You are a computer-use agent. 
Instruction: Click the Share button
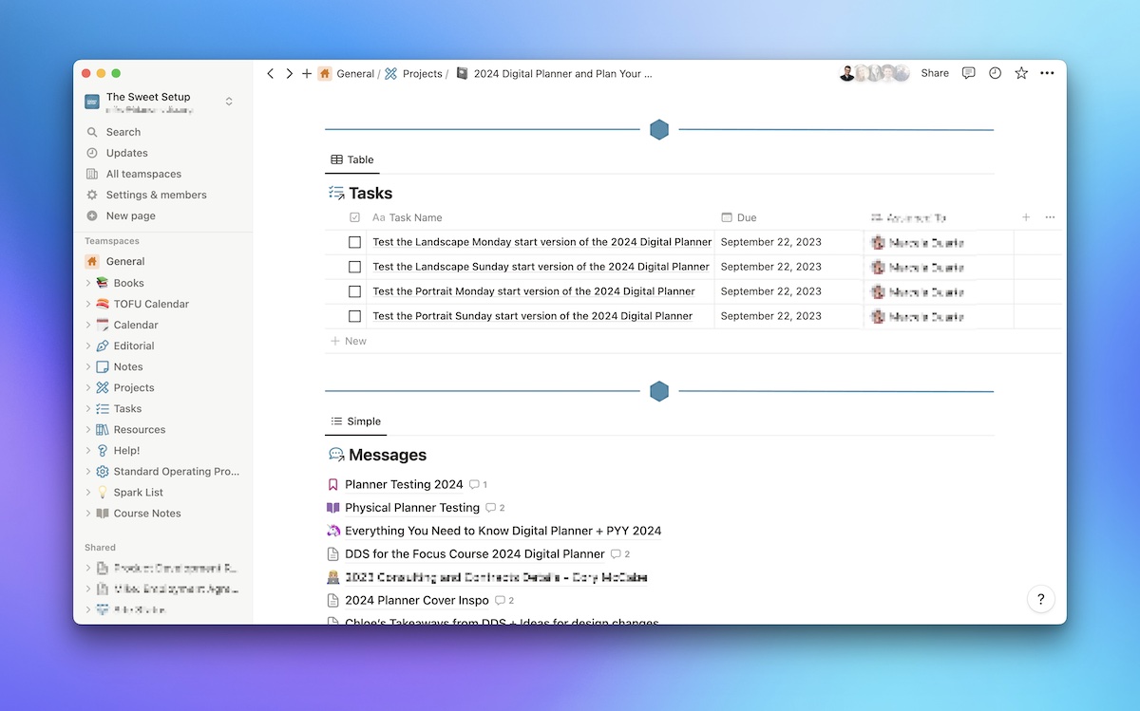point(935,73)
